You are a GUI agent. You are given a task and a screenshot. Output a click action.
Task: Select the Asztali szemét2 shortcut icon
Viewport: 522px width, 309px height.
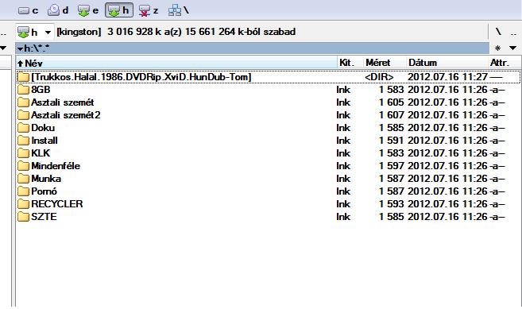point(23,115)
